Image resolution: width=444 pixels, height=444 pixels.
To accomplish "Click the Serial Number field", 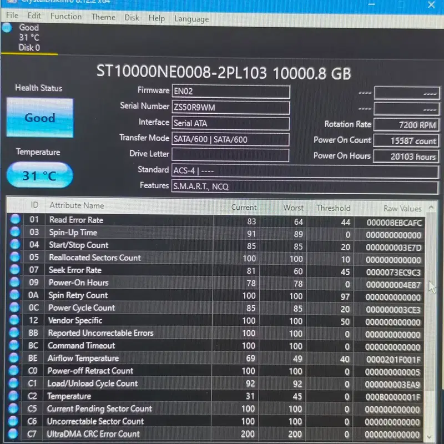I will (230, 107).
